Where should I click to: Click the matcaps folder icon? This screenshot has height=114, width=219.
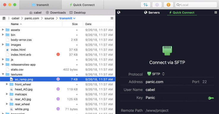(x=12, y=94)
